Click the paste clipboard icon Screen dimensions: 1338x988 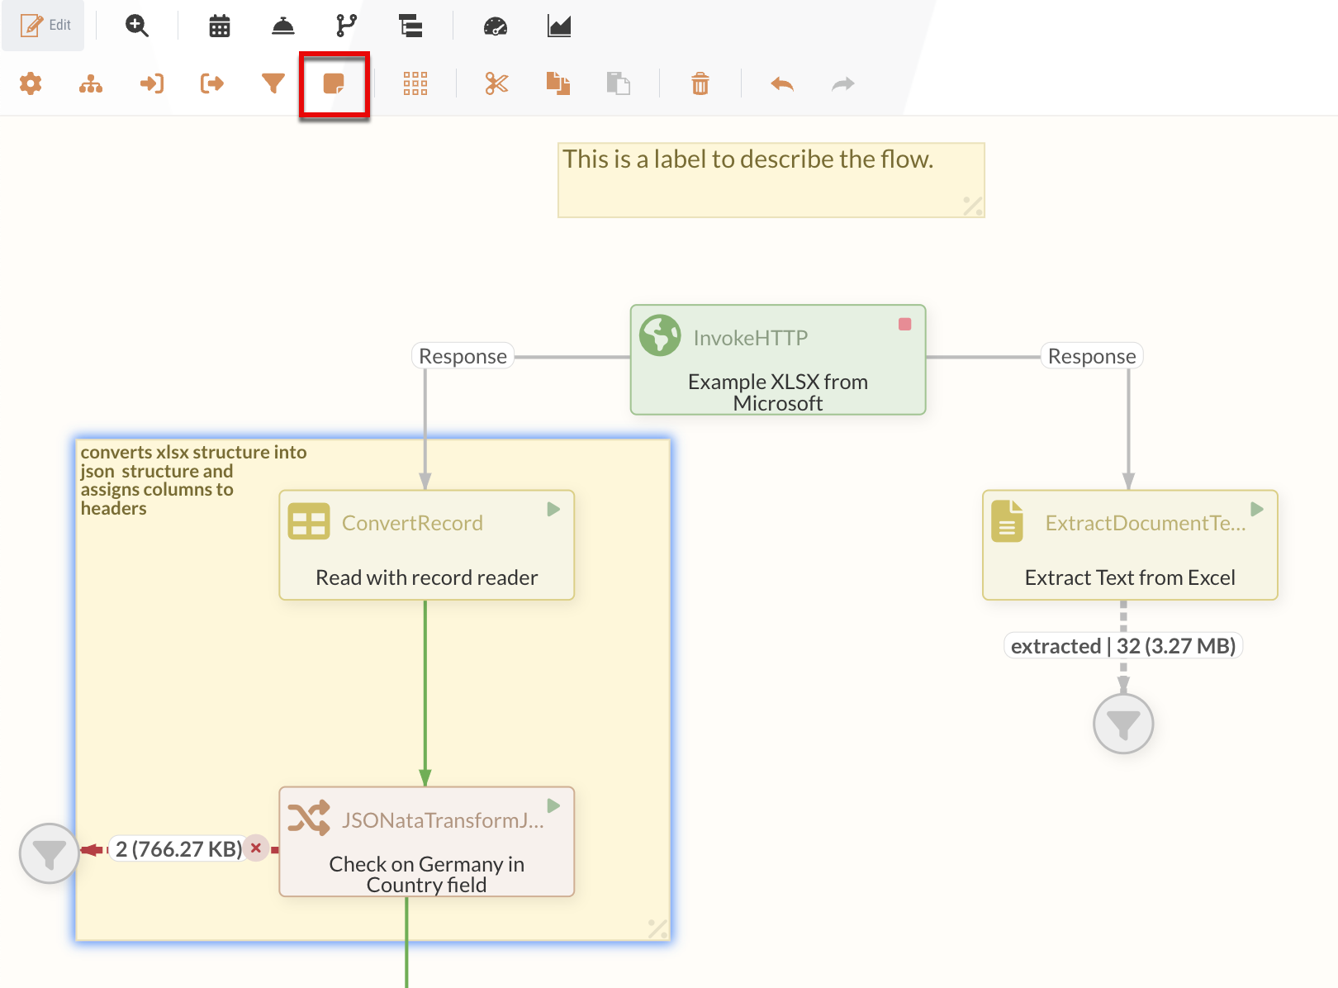[618, 83]
